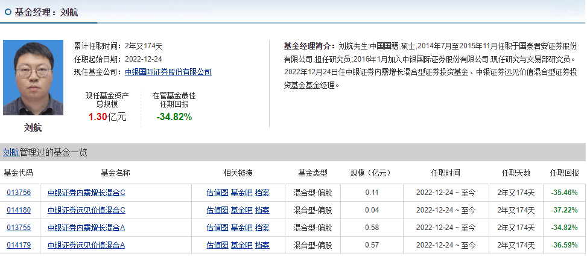The height and width of the screenshot is (259, 587).
Task: Click the 相关链接 column header
Action: (238, 173)
